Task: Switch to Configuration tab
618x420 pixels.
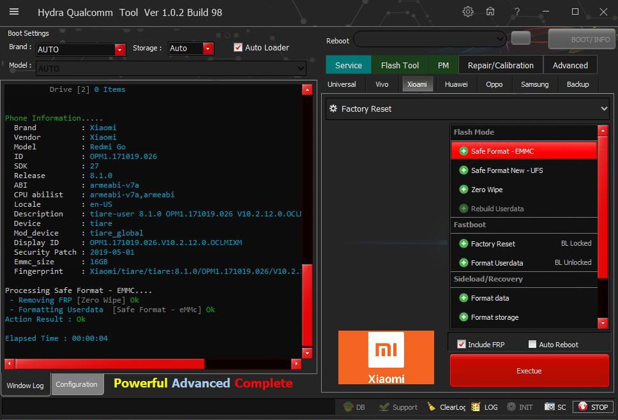Action: click(x=77, y=384)
